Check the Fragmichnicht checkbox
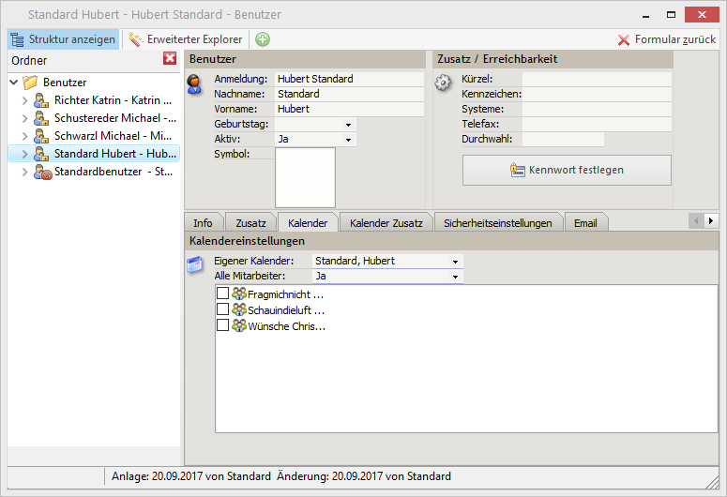This screenshot has height=497, width=727. click(x=223, y=294)
